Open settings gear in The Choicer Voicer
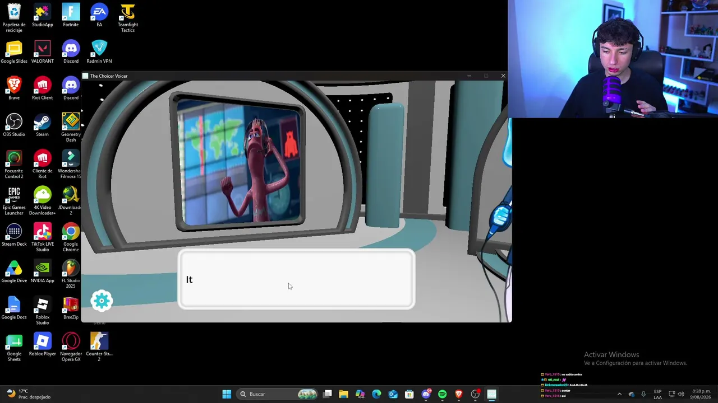718x403 pixels. tap(102, 301)
